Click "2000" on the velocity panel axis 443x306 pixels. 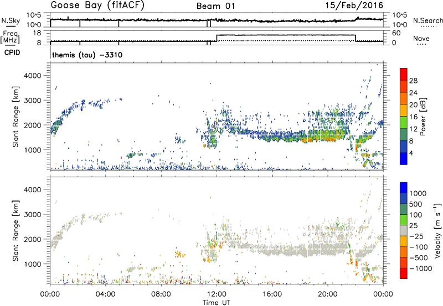tap(33, 239)
